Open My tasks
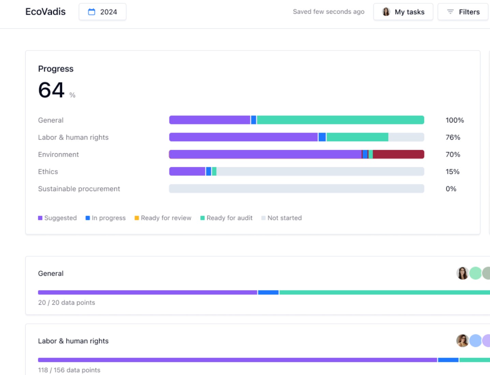The width and height of the screenshot is (490, 375). (x=403, y=12)
